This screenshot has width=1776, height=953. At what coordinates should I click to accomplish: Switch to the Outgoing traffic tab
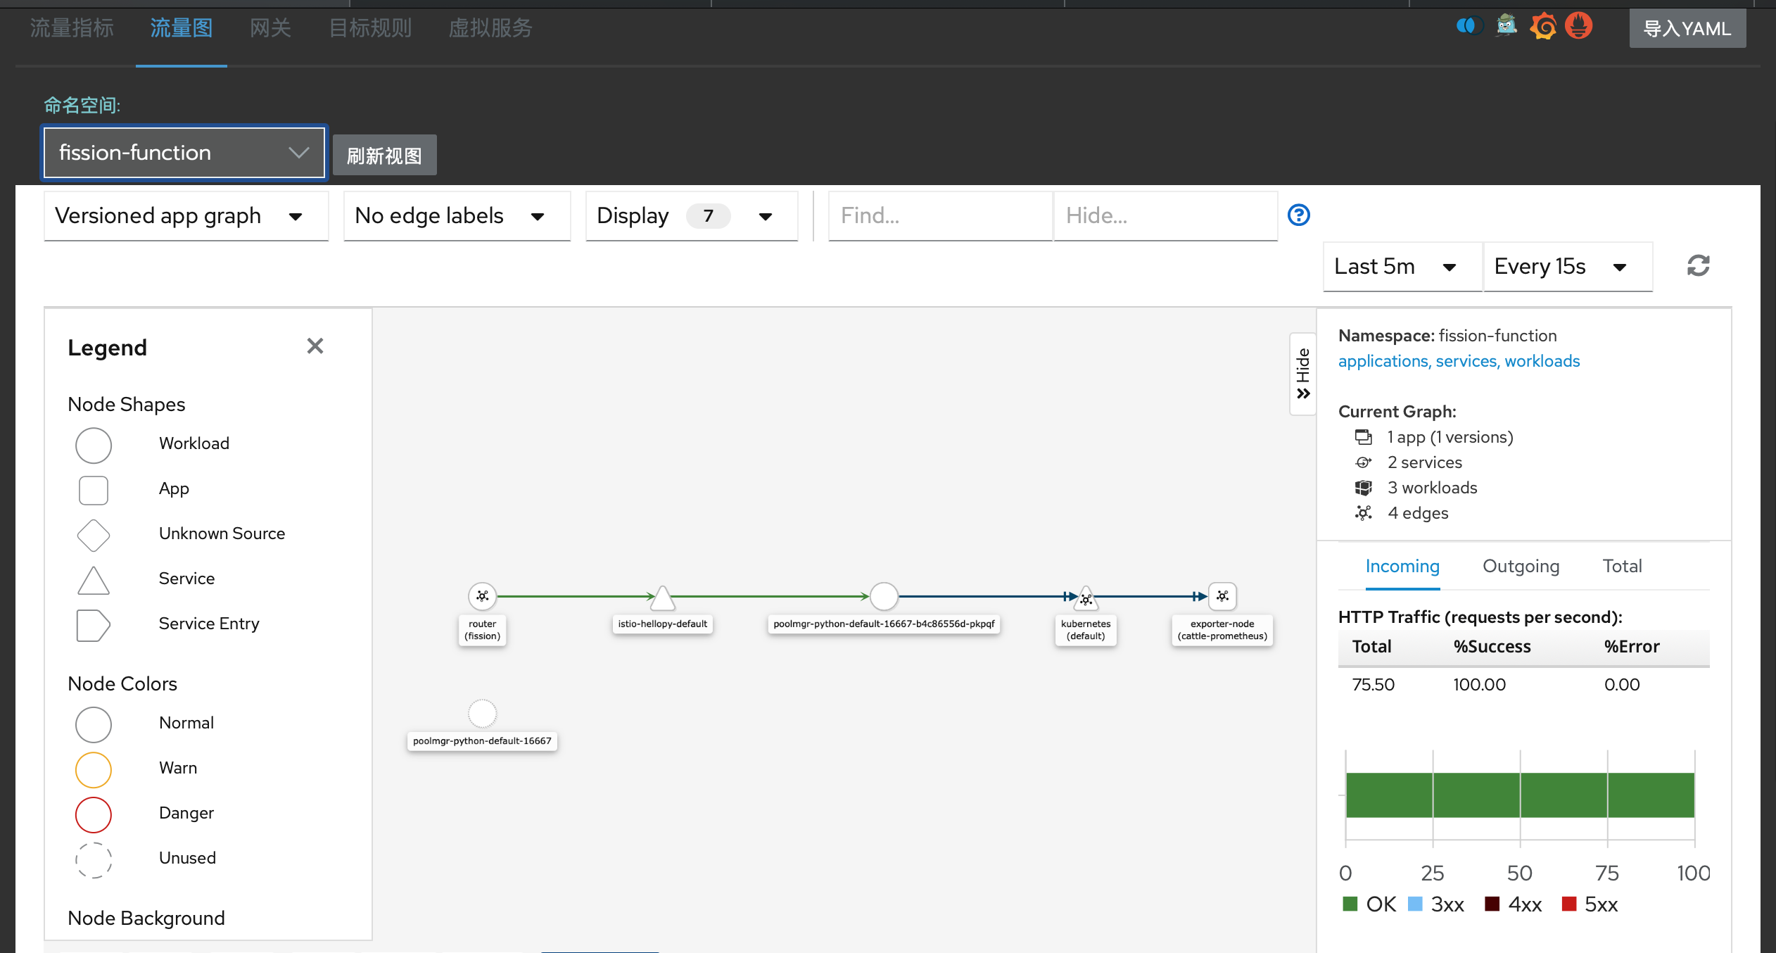tap(1521, 567)
